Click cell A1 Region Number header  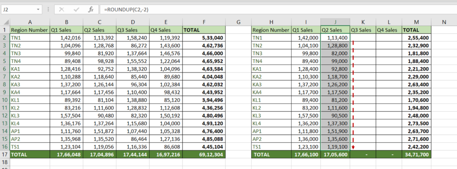(x=30, y=30)
